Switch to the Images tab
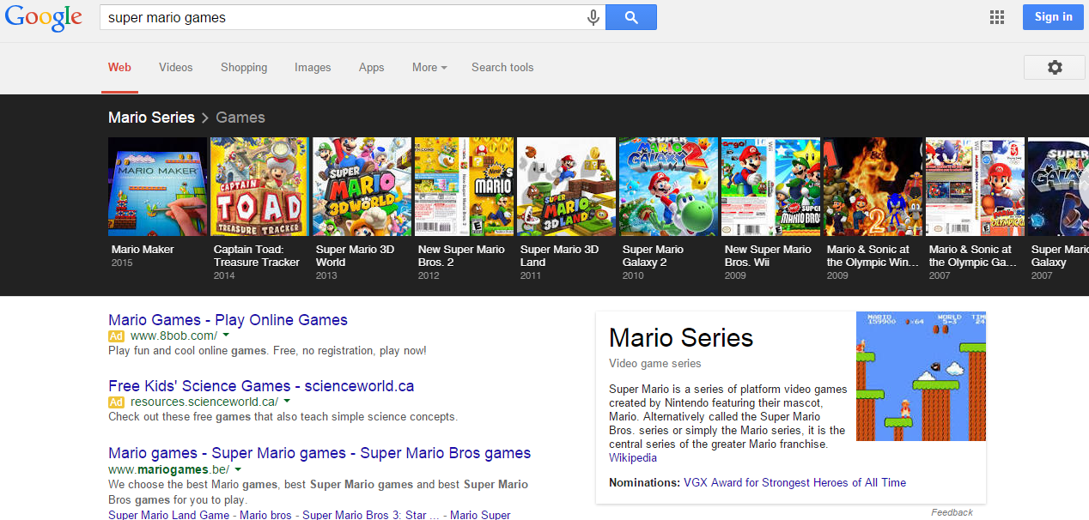The height and width of the screenshot is (520, 1089). [x=313, y=67]
